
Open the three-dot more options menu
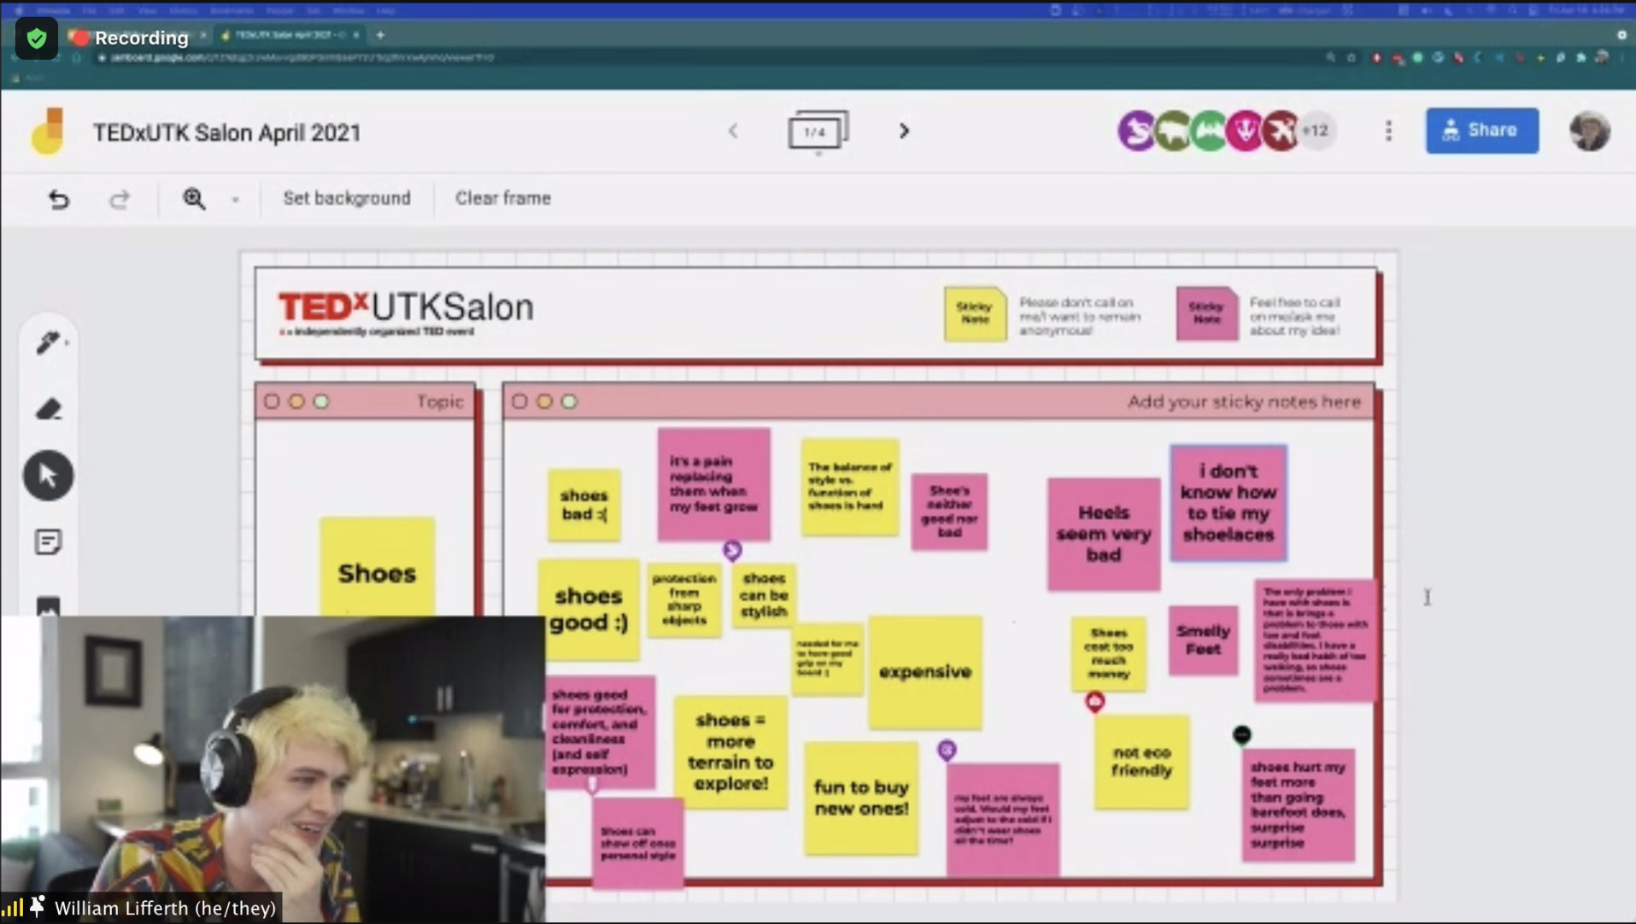1388,131
